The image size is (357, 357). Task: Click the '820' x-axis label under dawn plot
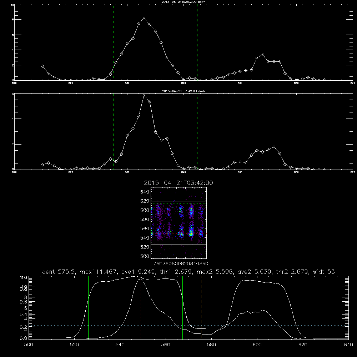pos(71,83)
